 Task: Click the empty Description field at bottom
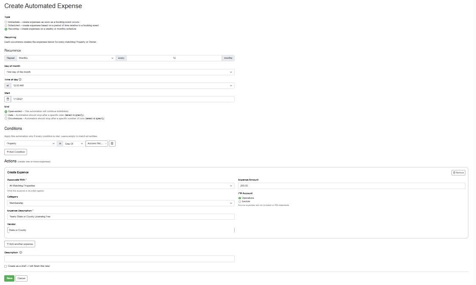click(x=119, y=259)
